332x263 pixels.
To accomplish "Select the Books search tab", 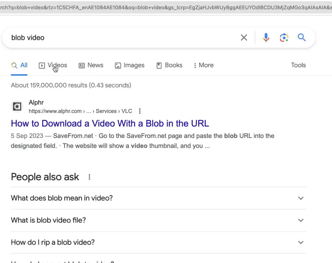I will (169, 65).
